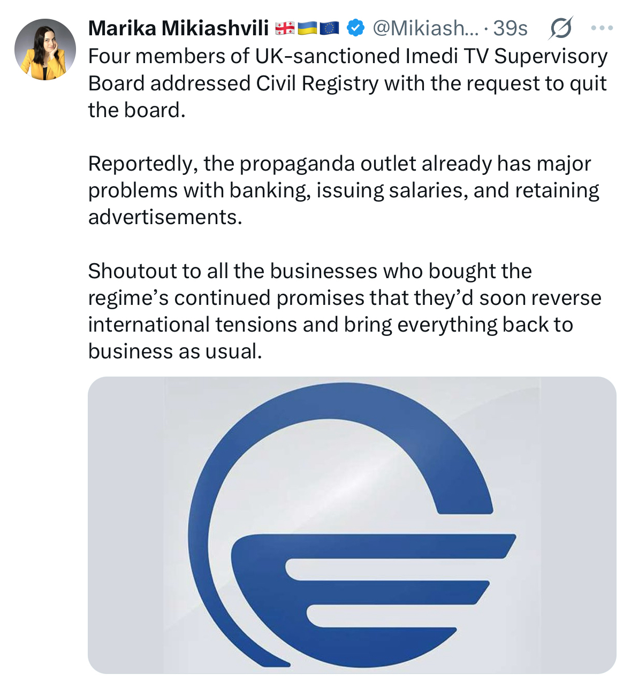Open the 39s timestamp link

[510, 28]
